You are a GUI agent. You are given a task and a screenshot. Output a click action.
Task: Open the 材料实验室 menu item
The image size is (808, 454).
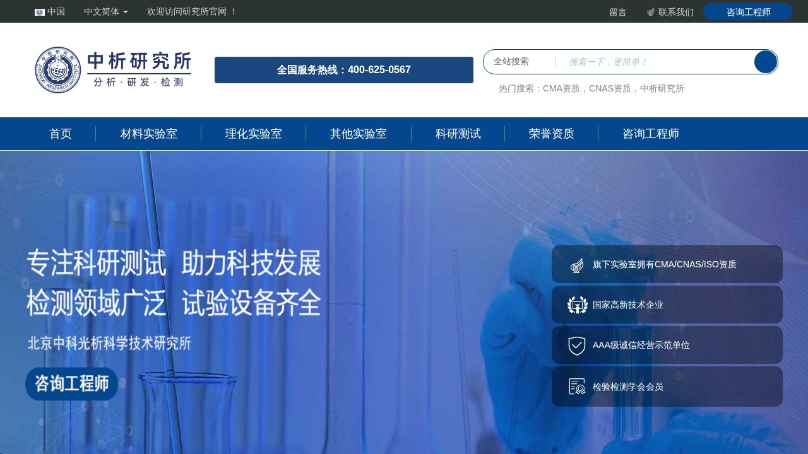149,134
